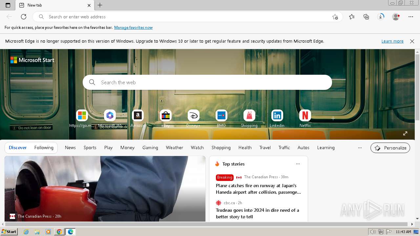Click the Personalize button
Image resolution: width=420 pixels, height=236 pixels.
(x=390, y=148)
